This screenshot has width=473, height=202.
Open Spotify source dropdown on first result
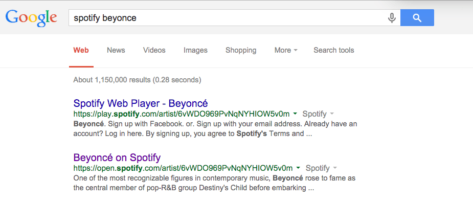click(x=318, y=114)
